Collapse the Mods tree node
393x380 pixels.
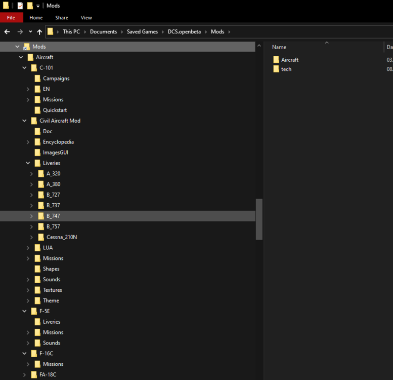[x=17, y=47]
